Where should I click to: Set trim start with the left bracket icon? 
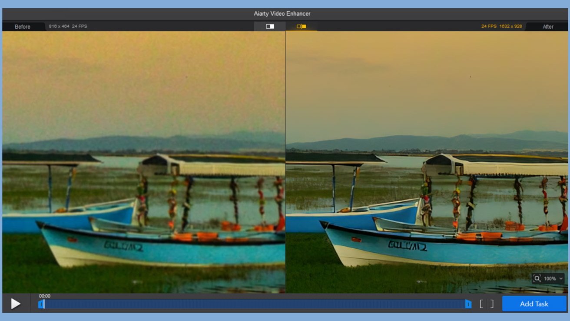(481, 304)
